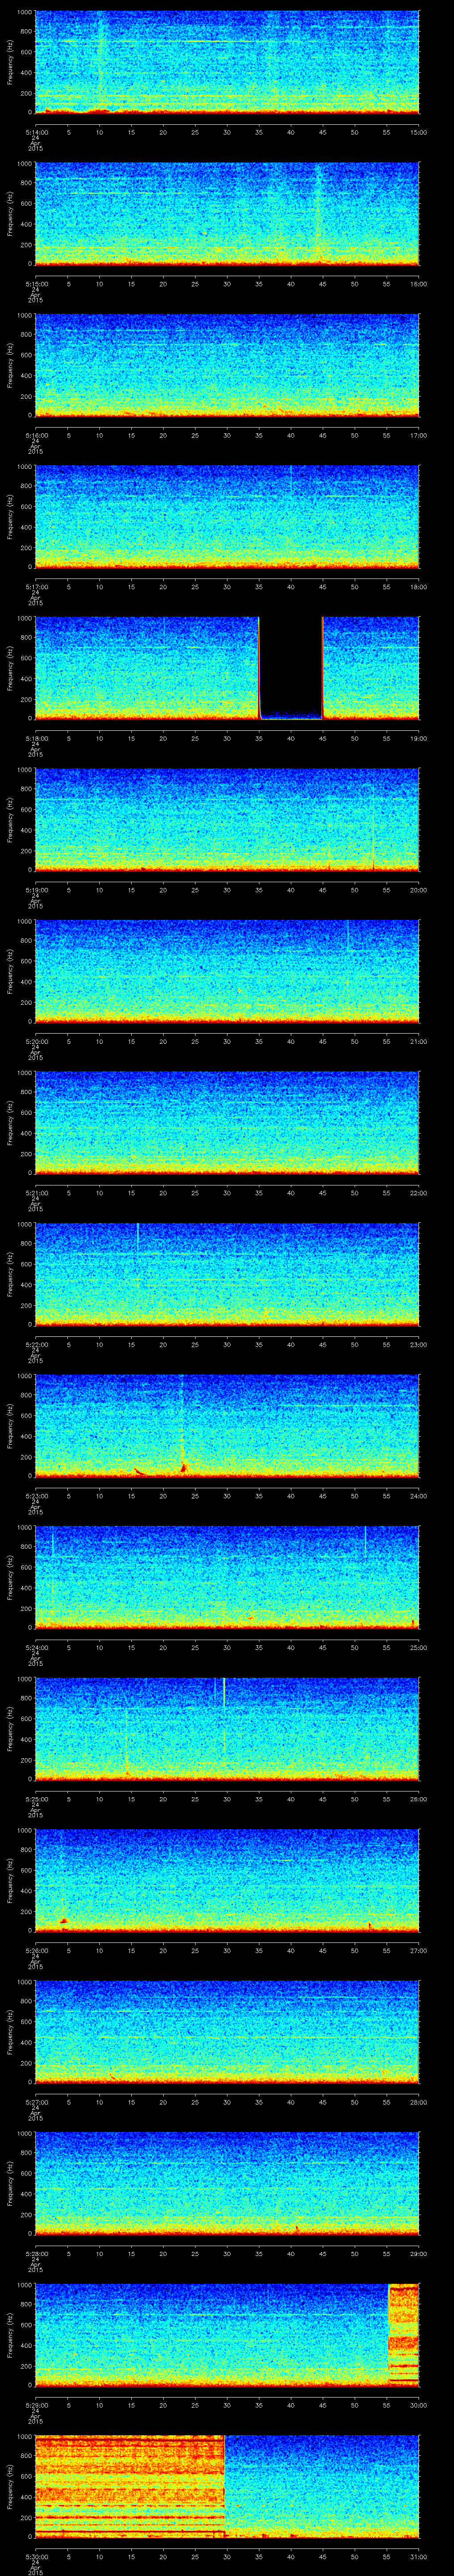This screenshot has height=2576, width=454.
Task: Click the "19:00" end time label
Action: pos(418,738)
